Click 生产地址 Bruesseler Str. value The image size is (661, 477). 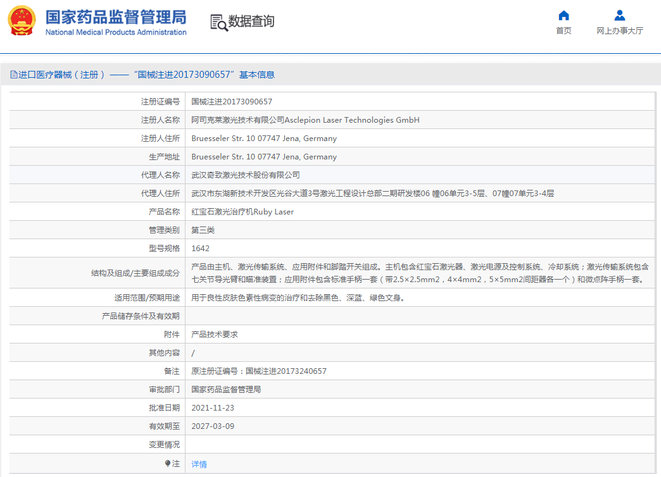click(x=264, y=157)
